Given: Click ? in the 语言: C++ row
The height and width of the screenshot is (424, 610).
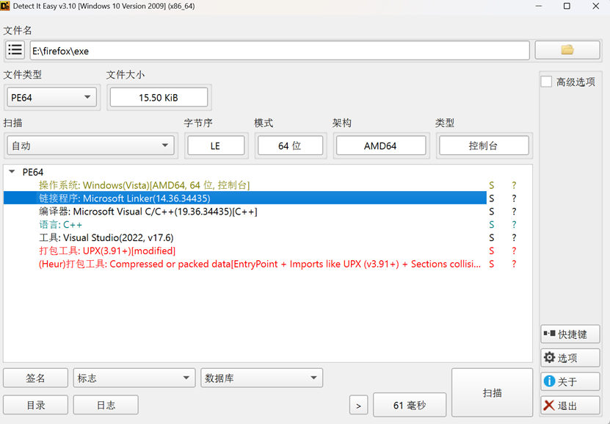Looking at the screenshot, I should (514, 225).
